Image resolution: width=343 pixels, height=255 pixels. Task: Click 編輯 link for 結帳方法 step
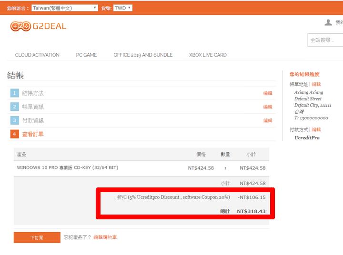268,94
